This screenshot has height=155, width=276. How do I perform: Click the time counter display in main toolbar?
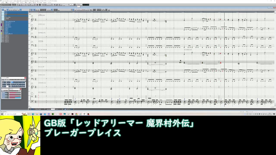pos(86,5)
